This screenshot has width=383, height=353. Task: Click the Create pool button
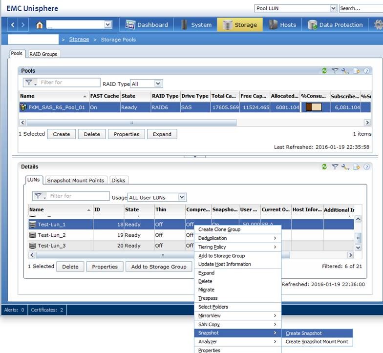62,134
